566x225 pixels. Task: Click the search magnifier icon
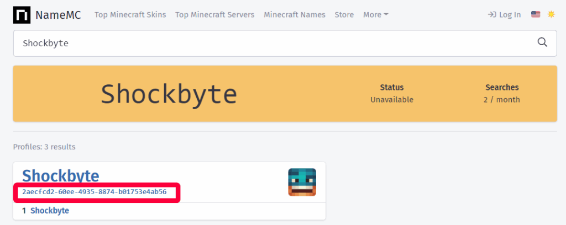tap(542, 42)
